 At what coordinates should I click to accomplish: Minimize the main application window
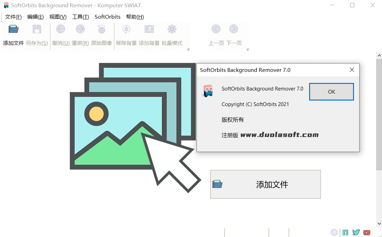tap(333, 6)
